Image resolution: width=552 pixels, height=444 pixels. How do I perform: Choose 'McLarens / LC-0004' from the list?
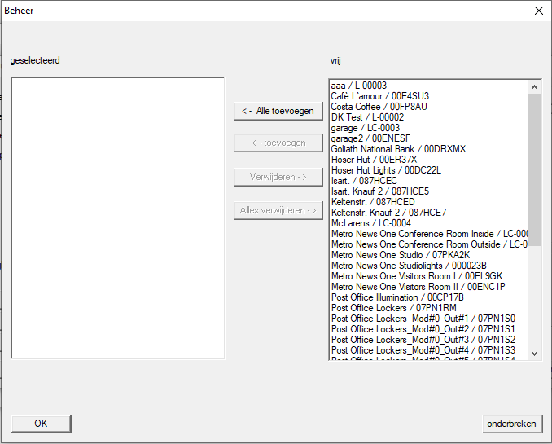(x=370, y=223)
